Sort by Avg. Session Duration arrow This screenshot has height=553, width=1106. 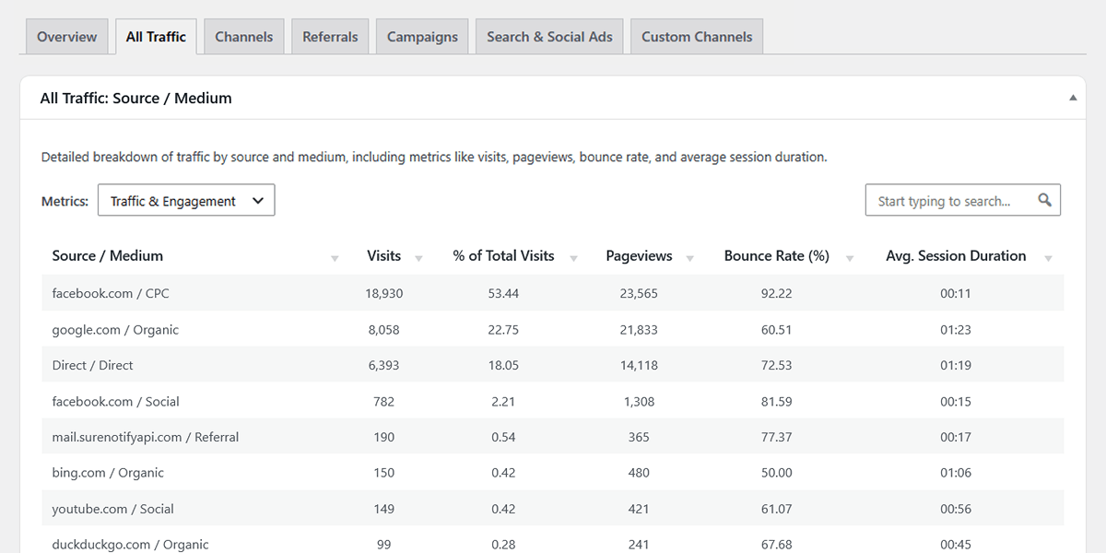1048,259
